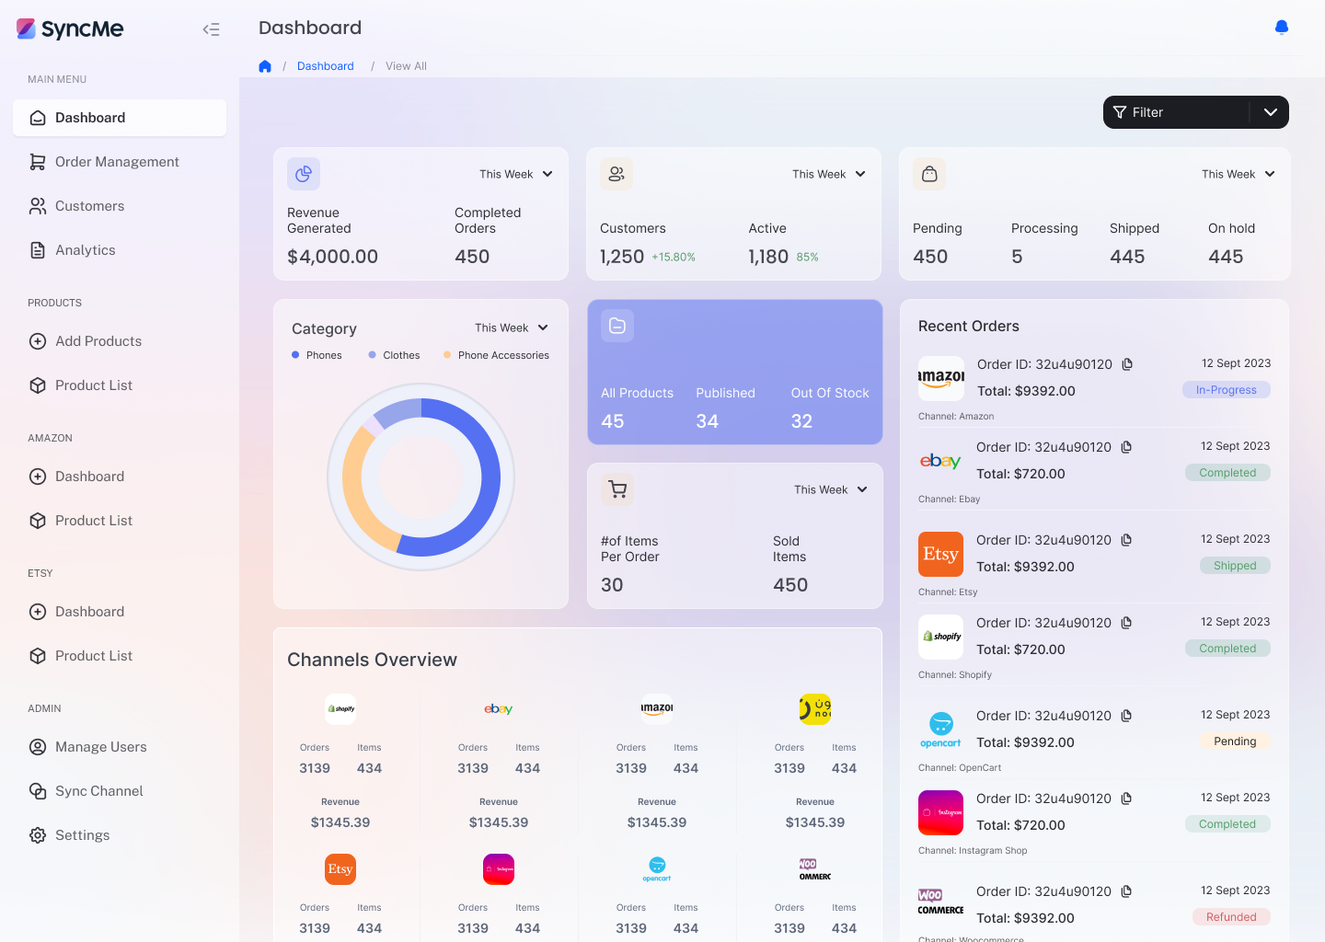Image resolution: width=1325 pixels, height=942 pixels.
Task: Click the home breadcrumb icon
Action: coord(265,66)
